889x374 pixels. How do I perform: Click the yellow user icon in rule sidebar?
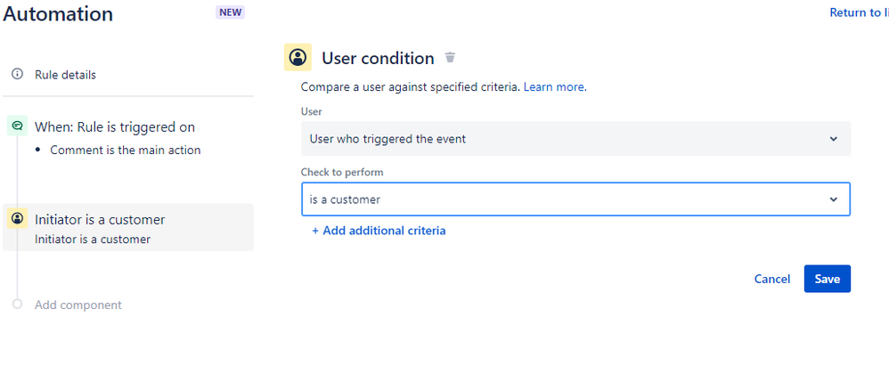(17, 218)
